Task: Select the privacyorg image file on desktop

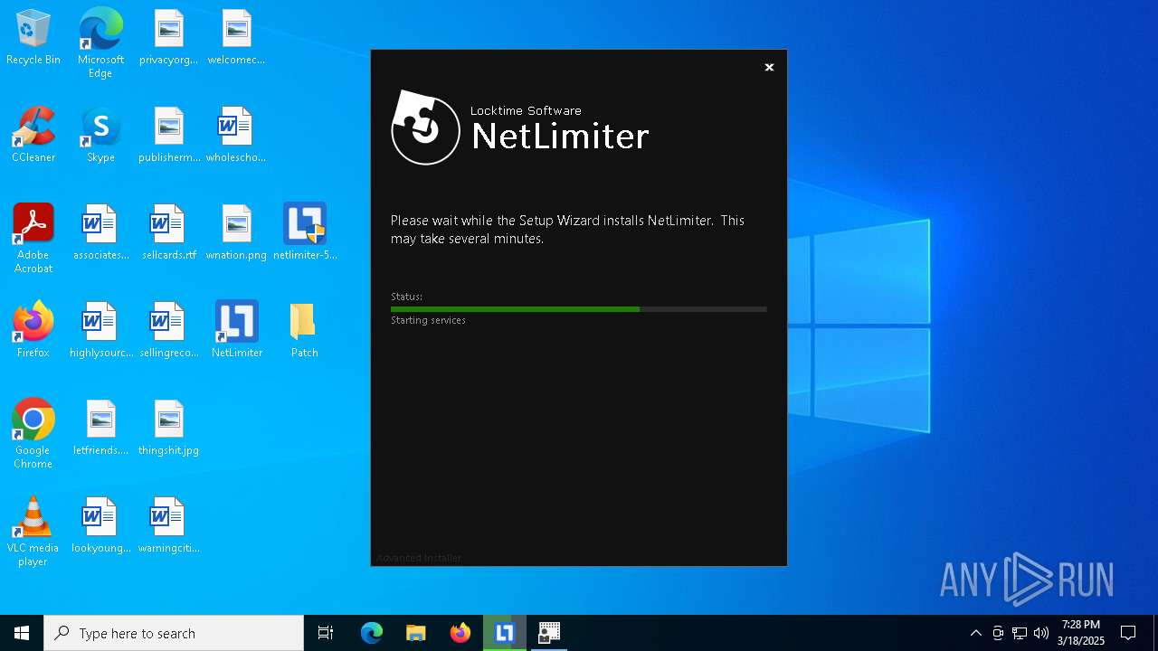Action: pos(168,38)
